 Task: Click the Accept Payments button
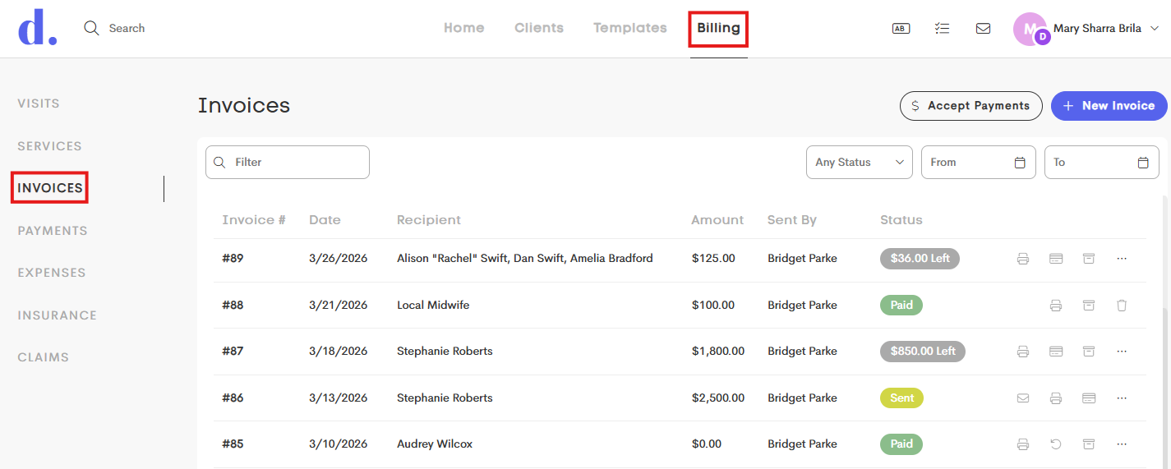pyautogui.click(x=971, y=106)
